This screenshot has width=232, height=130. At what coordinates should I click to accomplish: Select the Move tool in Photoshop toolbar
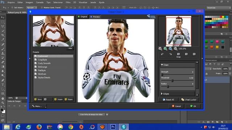tap(3, 18)
